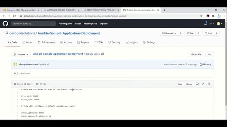Click the watchers count 1

(181, 33)
